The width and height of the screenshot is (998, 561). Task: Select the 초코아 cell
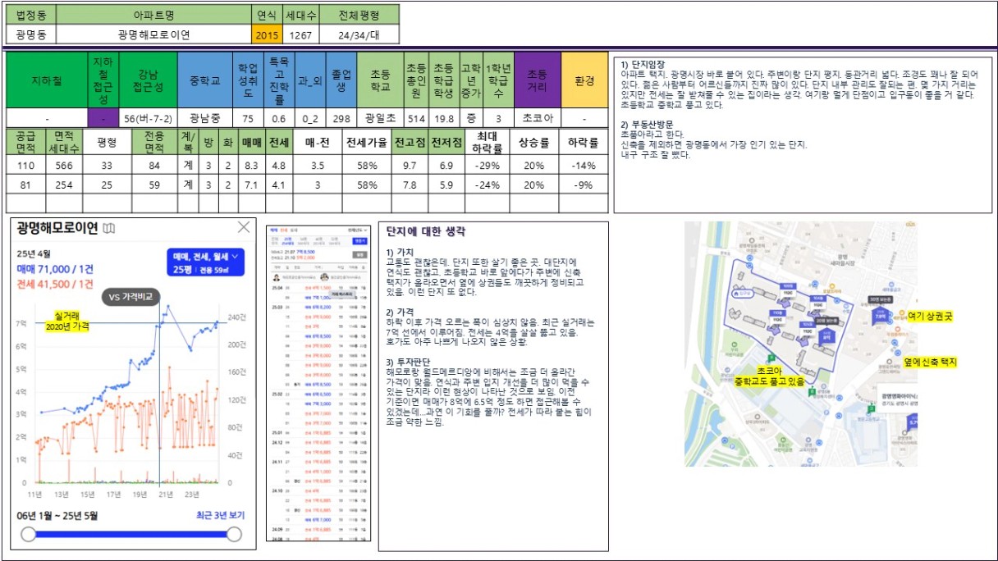pos(538,118)
